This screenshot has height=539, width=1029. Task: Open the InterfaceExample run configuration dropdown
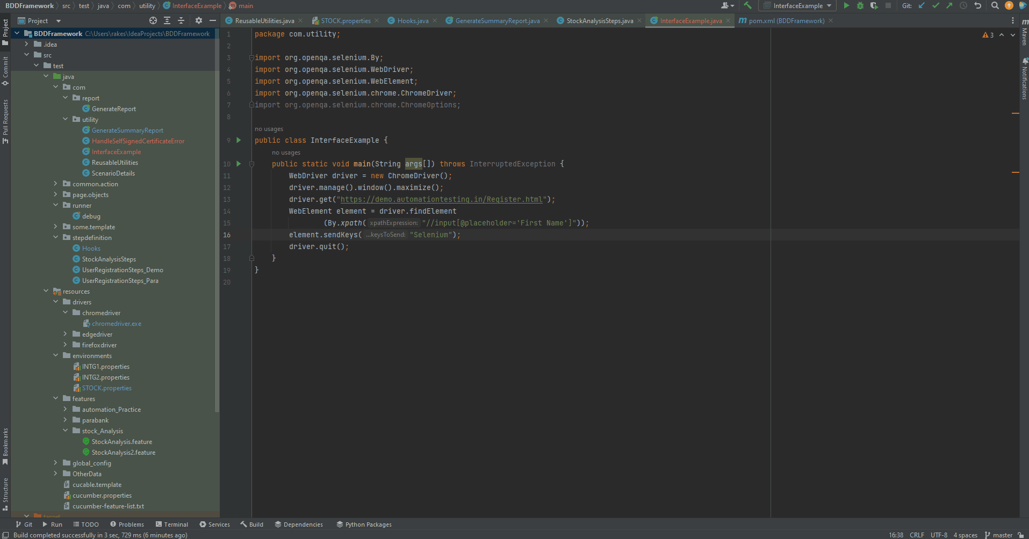tap(798, 6)
